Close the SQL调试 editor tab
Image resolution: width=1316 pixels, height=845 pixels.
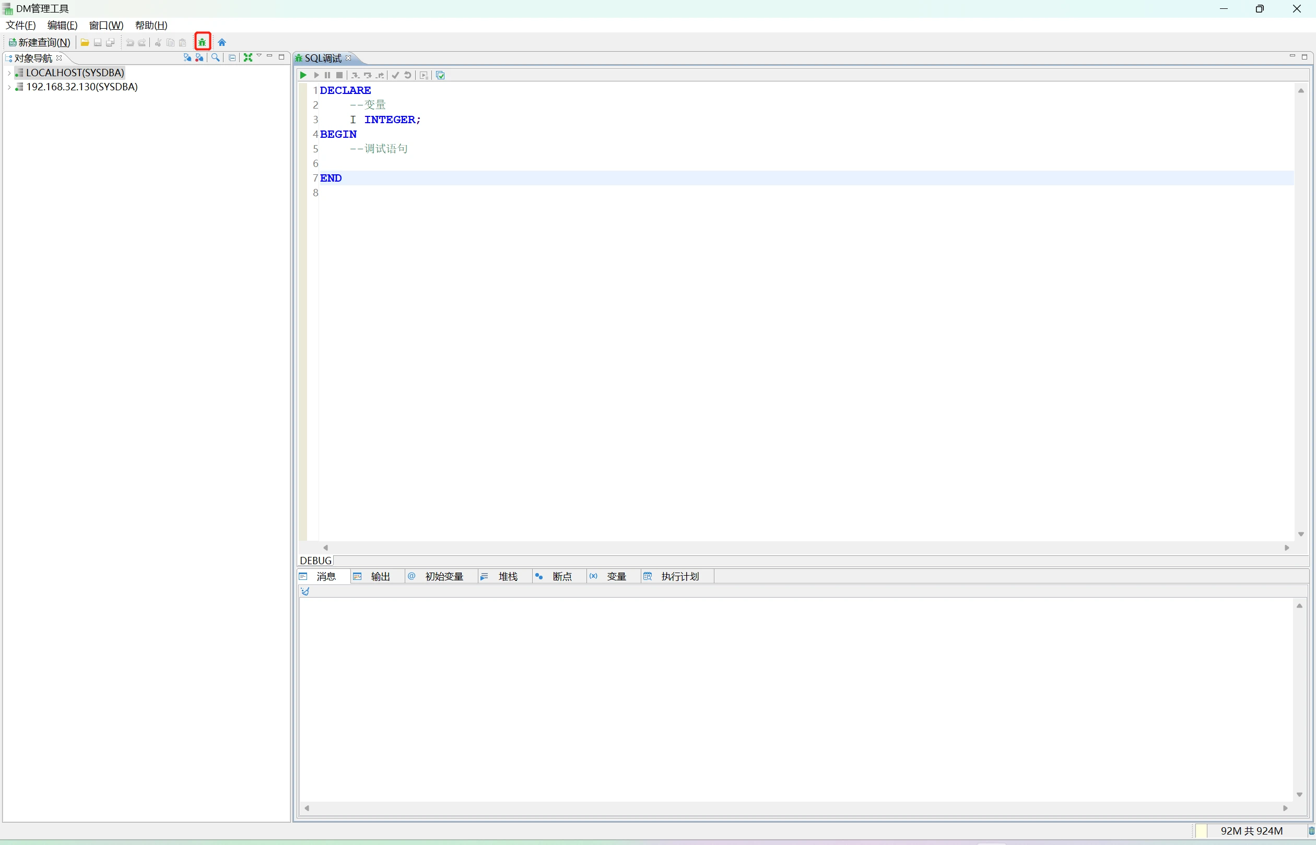tap(348, 57)
